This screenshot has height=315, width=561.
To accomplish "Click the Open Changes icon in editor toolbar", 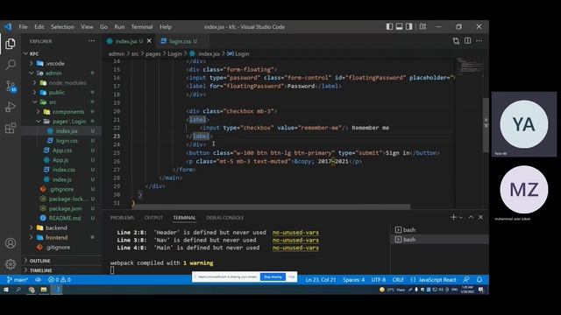I will [456, 41].
